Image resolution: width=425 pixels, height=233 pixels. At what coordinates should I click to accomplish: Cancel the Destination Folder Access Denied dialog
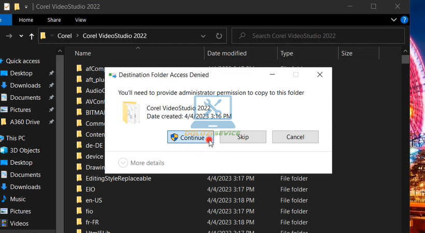point(295,137)
